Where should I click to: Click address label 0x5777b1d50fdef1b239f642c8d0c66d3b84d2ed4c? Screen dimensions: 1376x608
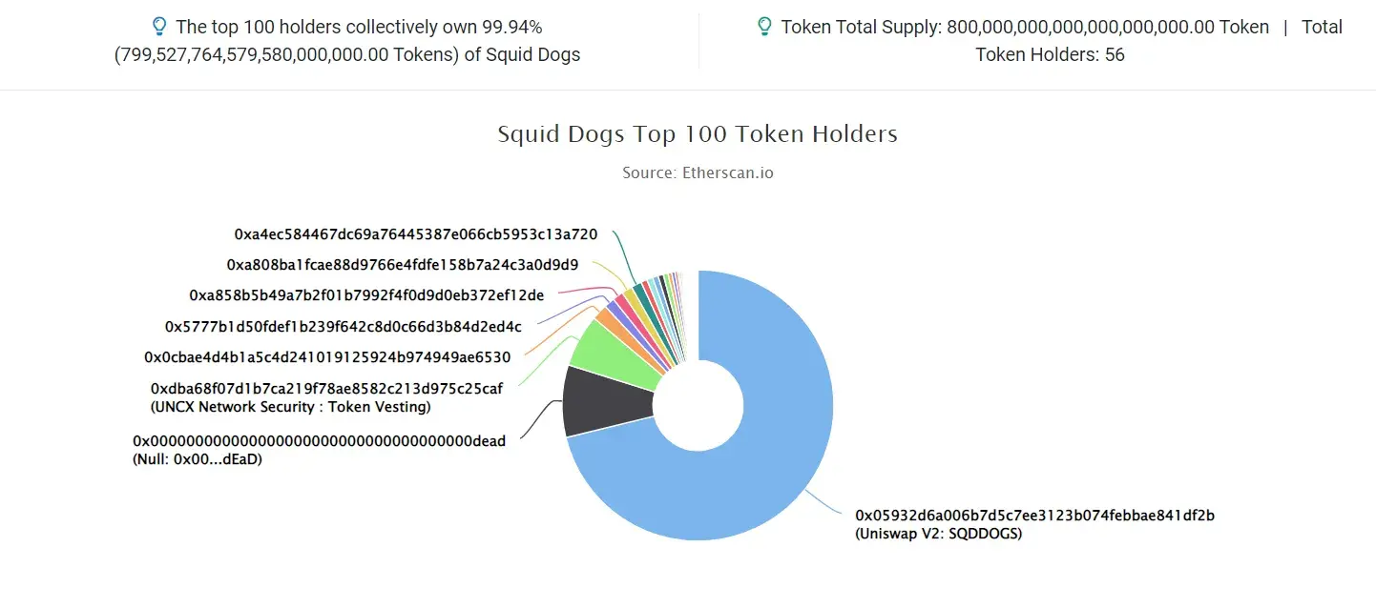pyautogui.click(x=344, y=327)
